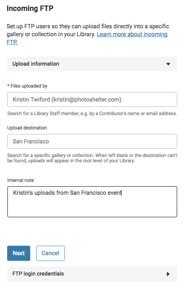Image resolution: width=186 pixels, height=288 pixels.
Task: Cancel the incoming FTP setup
Action: pos(50,253)
